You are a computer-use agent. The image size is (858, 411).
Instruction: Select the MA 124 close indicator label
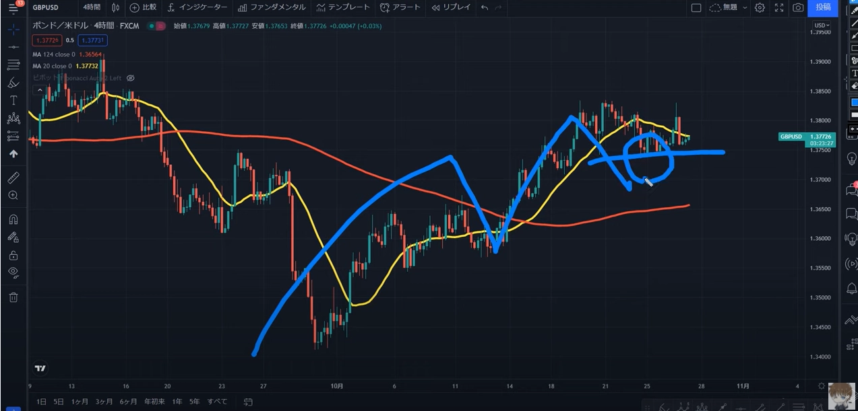53,54
